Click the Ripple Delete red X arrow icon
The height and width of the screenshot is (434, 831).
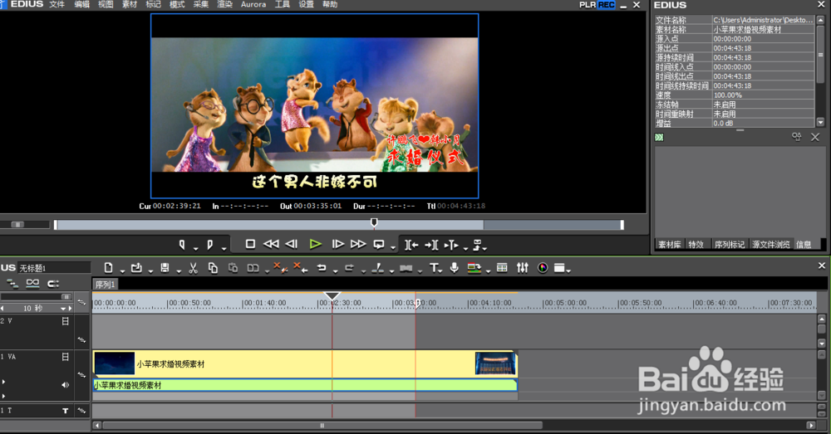pyautogui.click(x=301, y=268)
